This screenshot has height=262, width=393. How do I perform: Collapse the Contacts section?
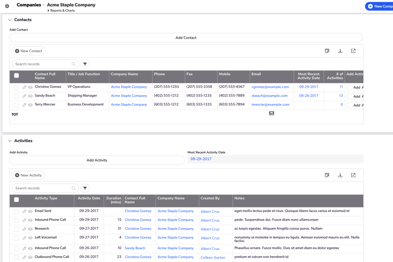(10, 20)
